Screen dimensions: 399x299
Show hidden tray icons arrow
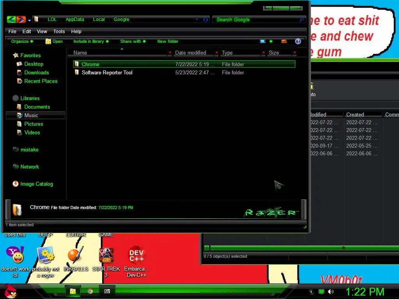(311, 292)
